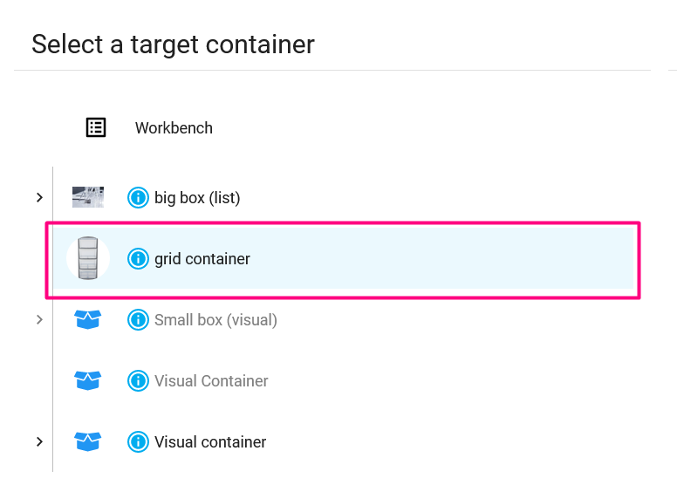Click the bottom Visual container box icon
Viewport: 677px width, 485px height.
[x=87, y=441]
